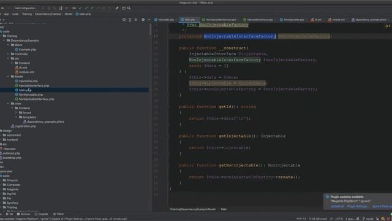Click the UTF-8 encoding in status bar
392x221 pixels.
point(339,219)
